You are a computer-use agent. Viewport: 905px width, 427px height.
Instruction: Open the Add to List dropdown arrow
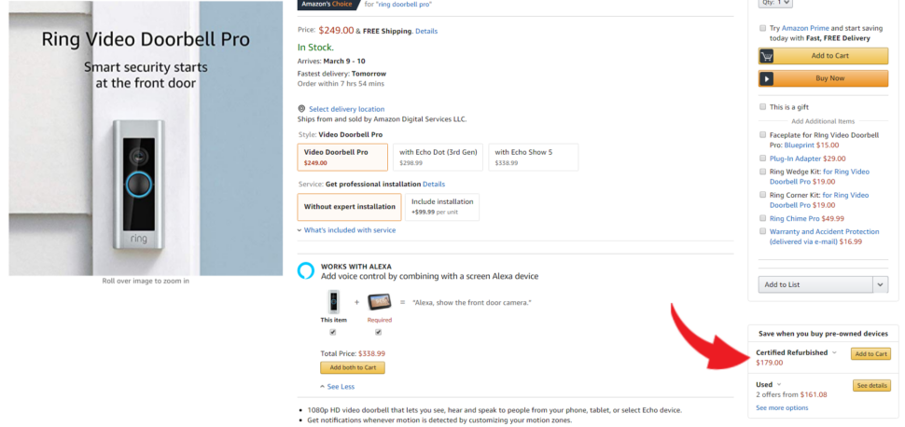point(880,284)
